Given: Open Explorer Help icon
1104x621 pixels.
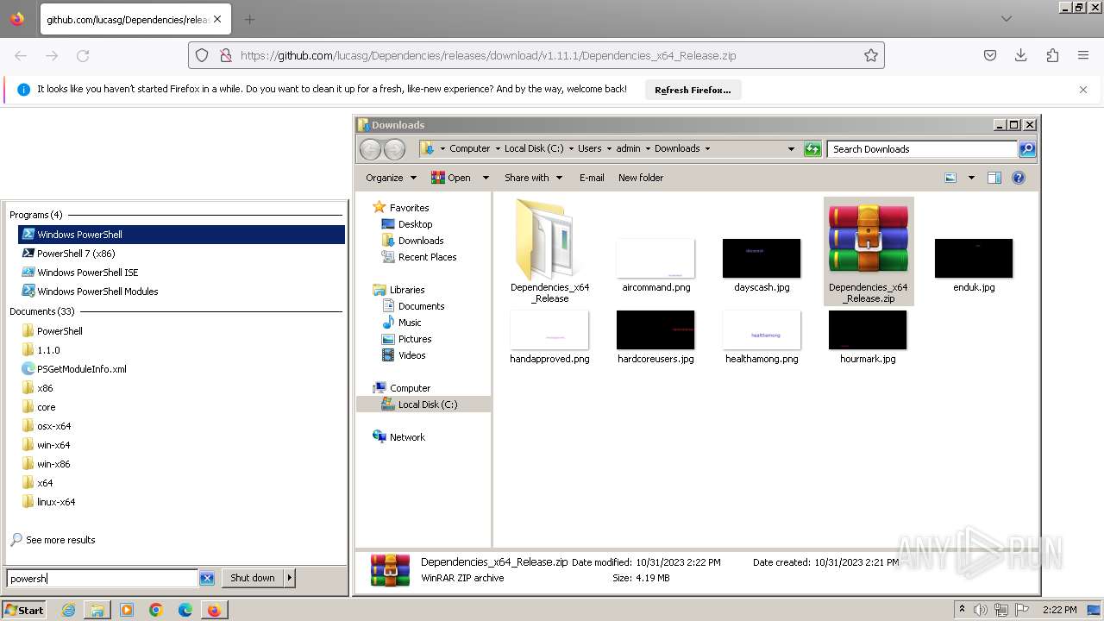Looking at the screenshot, I should 1019,178.
